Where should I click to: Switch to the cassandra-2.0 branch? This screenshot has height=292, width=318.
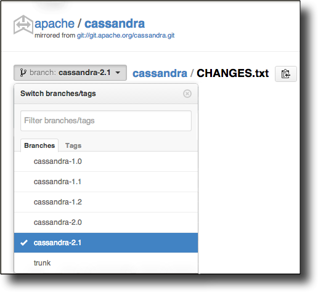[x=106, y=222]
